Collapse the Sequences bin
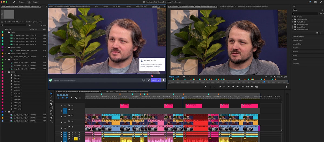Viewport: 324px width, 142px height. (6, 60)
